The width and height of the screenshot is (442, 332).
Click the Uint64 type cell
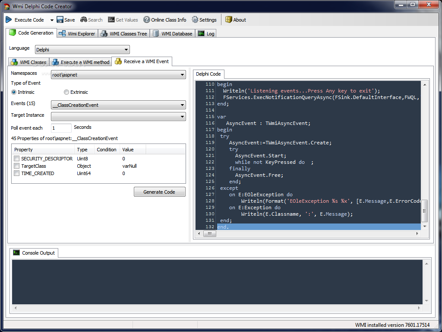click(84, 173)
